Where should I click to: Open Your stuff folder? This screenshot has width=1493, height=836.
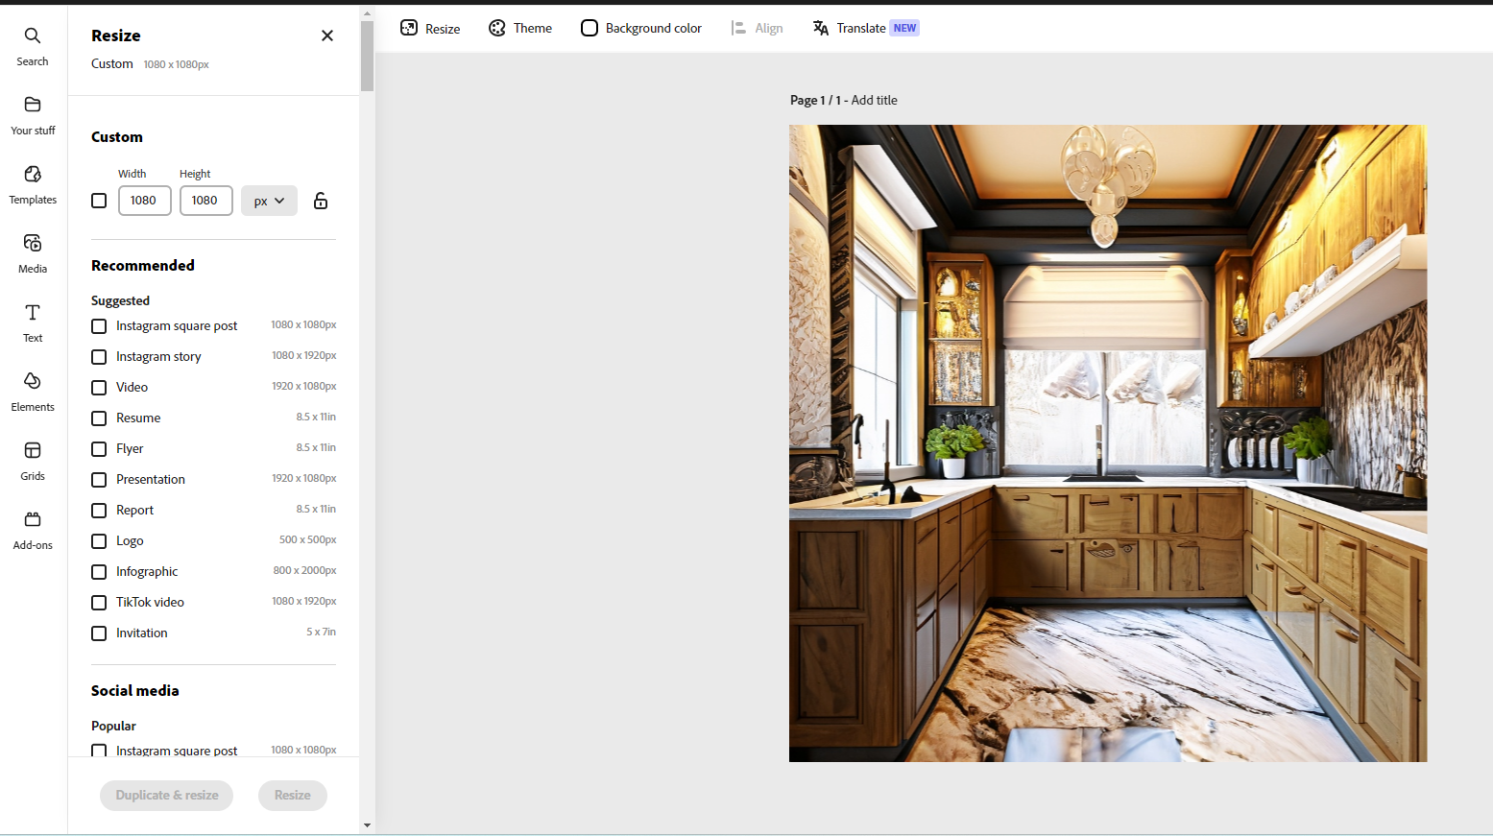[x=33, y=115]
